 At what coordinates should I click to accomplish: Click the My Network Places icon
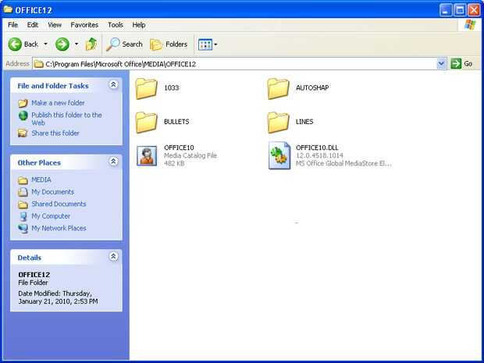coord(23,229)
